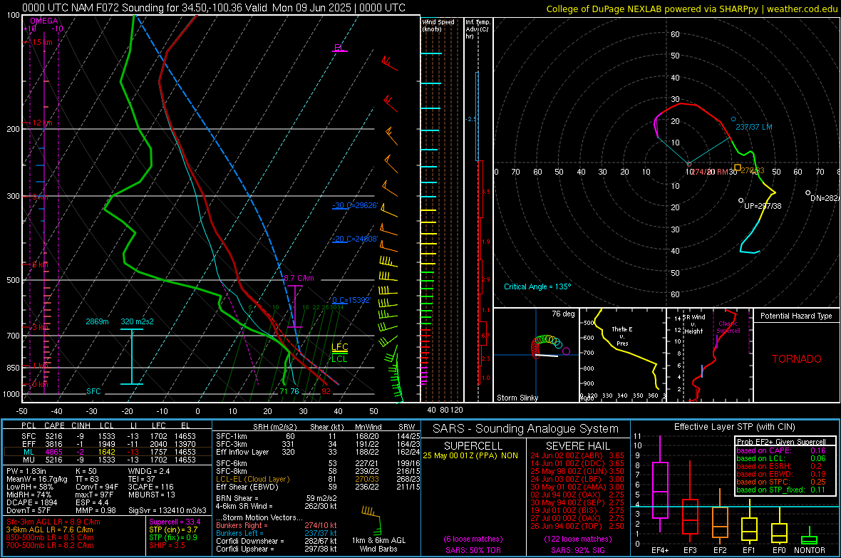This screenshot has width=841, height=558.
Task: Click the SR Wind v. Height plot label
Action: coord(693,324)
